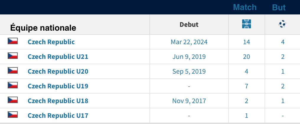This screenshot has height=124, width=300.
Task: Click the flag next to Czech Republic U18
Action: [x=13, y=100]
